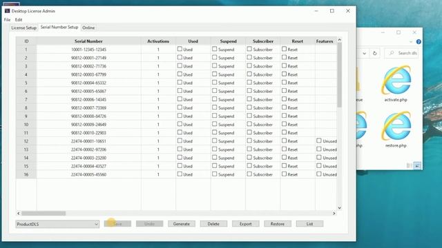Click the Restore button
The image size is (442, 248).
(278, 224)
